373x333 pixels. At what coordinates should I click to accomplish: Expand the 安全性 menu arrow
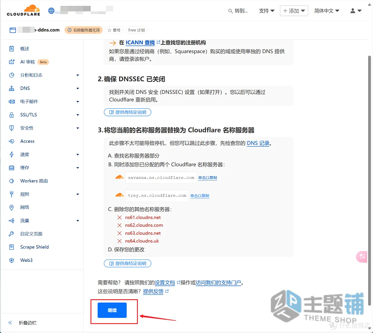click(x=78, y=128)
